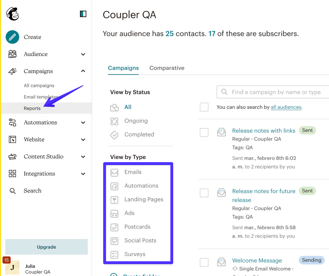
Task: Click the Mailchimp monkey logo
Action: coord(12,14)
